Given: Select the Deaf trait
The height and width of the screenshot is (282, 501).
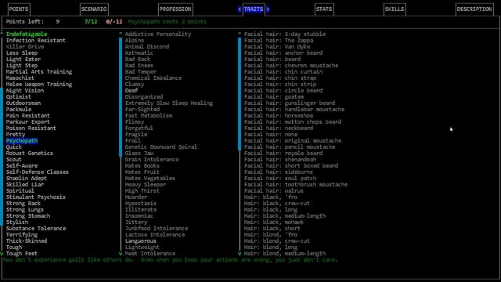Looking at the screenshot, I should (x=132, y=91).
